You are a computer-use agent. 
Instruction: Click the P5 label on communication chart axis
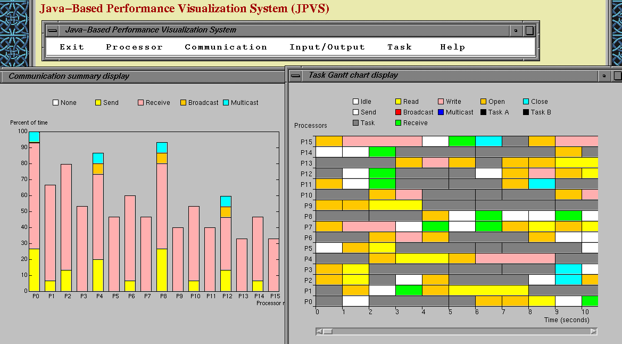pos(115,296)
